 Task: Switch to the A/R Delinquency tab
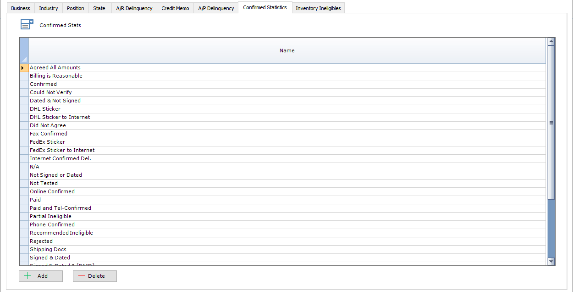[x=133, y=8]
